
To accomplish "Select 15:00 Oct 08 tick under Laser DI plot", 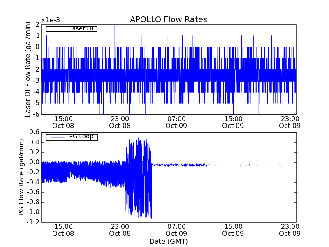I will [63, 122].
